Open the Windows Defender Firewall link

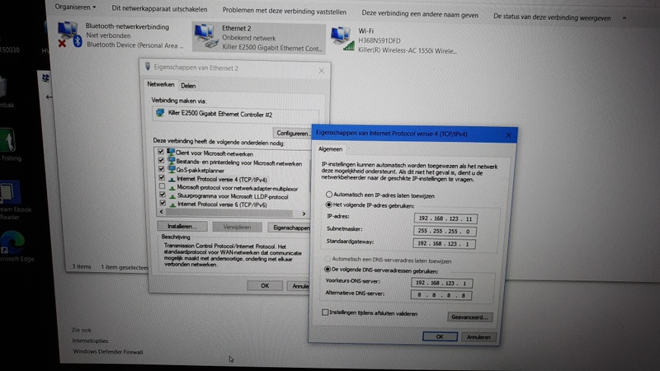click(x=108, y=352)
